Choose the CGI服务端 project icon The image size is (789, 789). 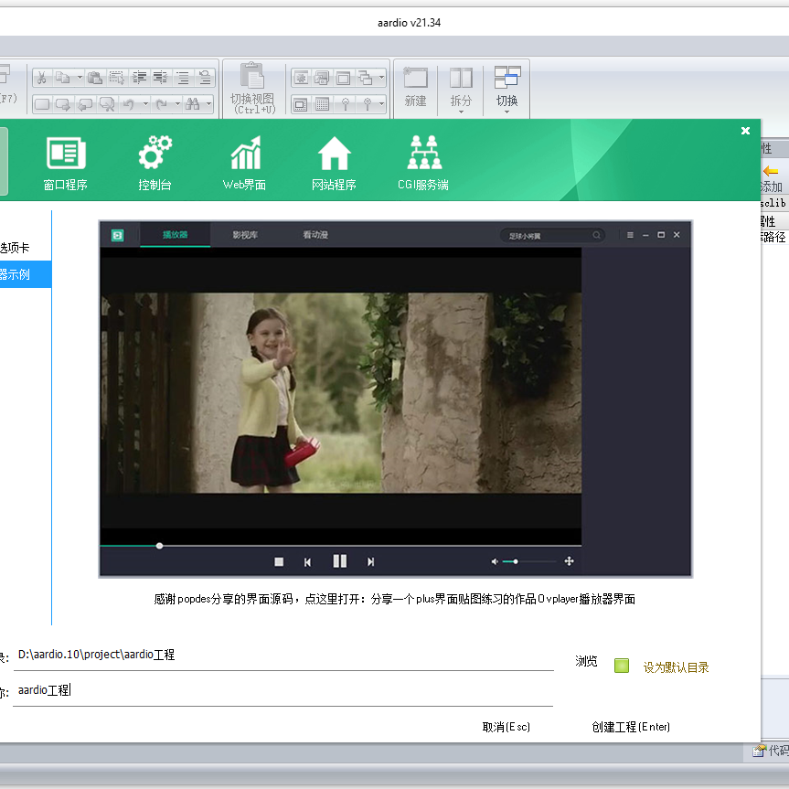click(x=423, y=154)
